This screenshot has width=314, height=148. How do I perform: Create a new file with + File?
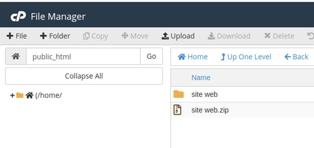(17, 36)
